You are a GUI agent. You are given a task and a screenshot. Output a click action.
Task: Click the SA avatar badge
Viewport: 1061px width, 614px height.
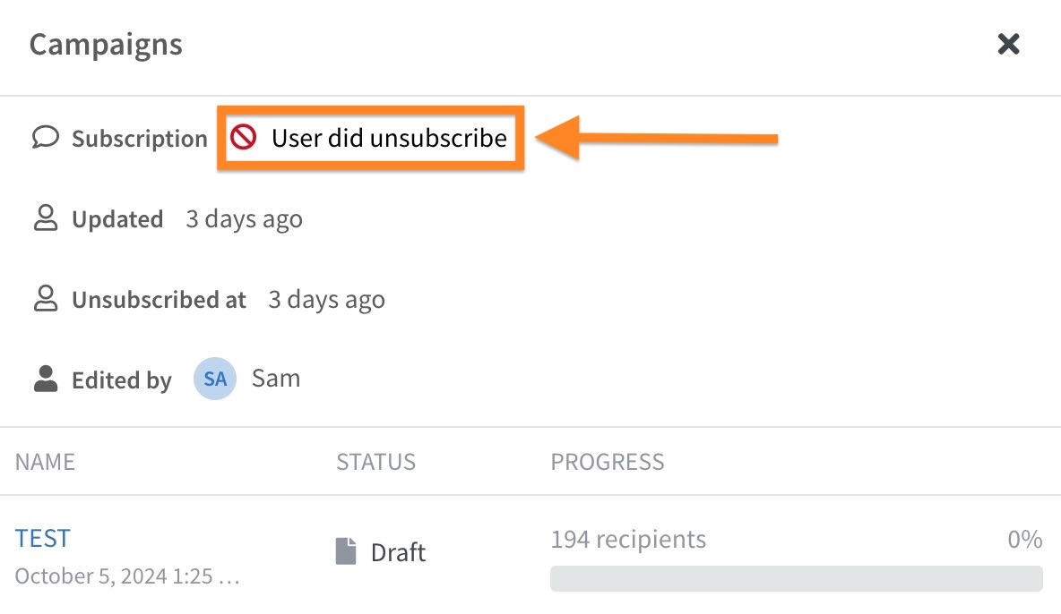(215, 379)
